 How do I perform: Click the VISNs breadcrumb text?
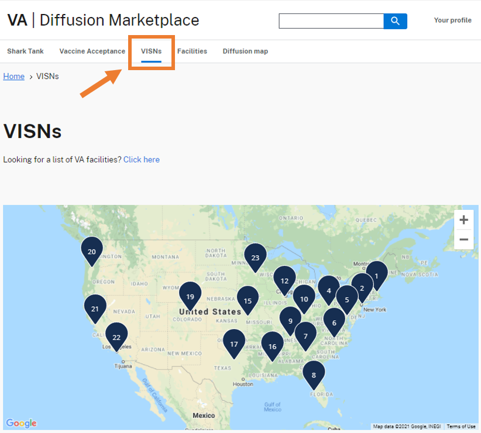pyautogui.click(x=47, y=76)
